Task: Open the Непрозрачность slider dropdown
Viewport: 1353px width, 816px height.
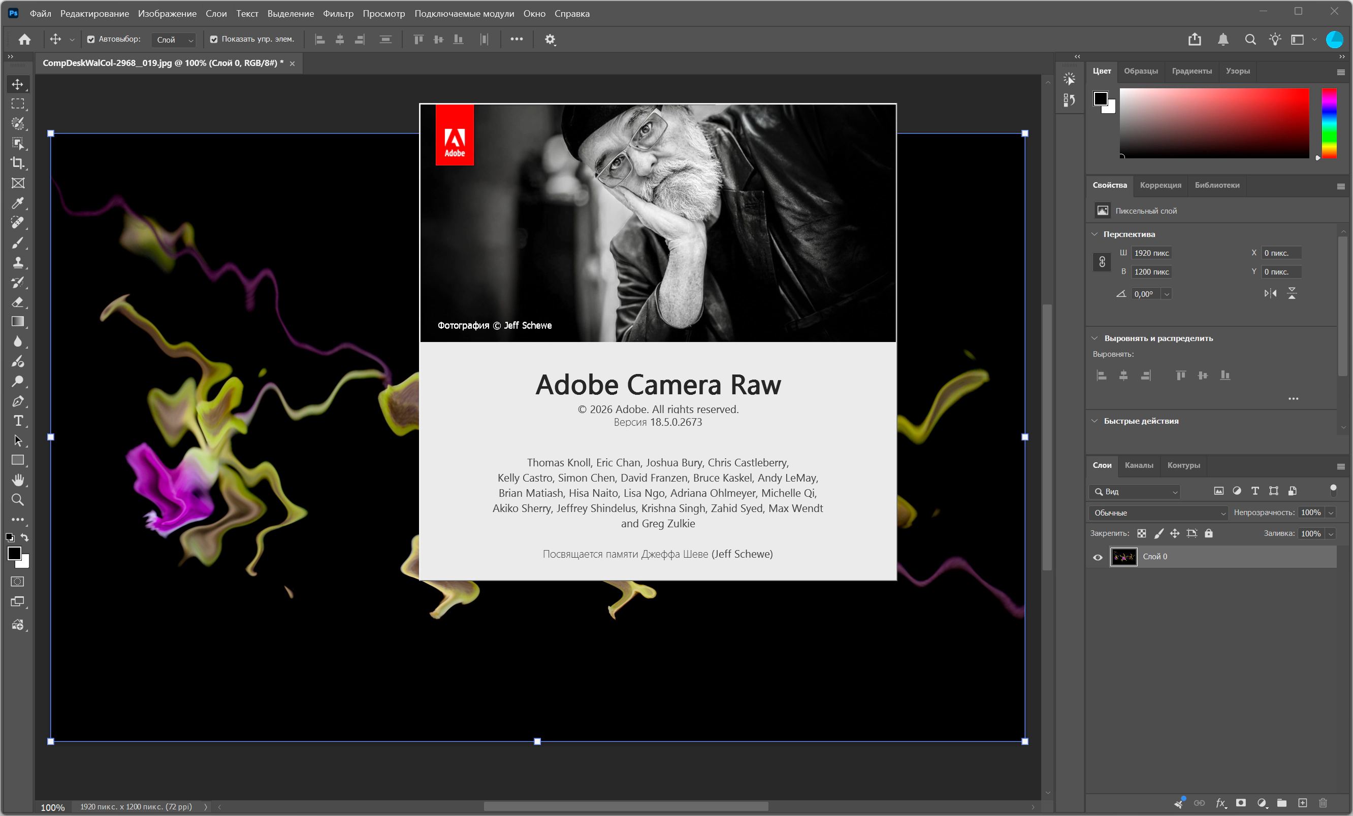Action: (x=1331, y=513)
